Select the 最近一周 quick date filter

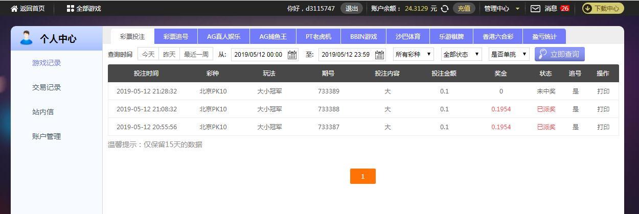196,55
